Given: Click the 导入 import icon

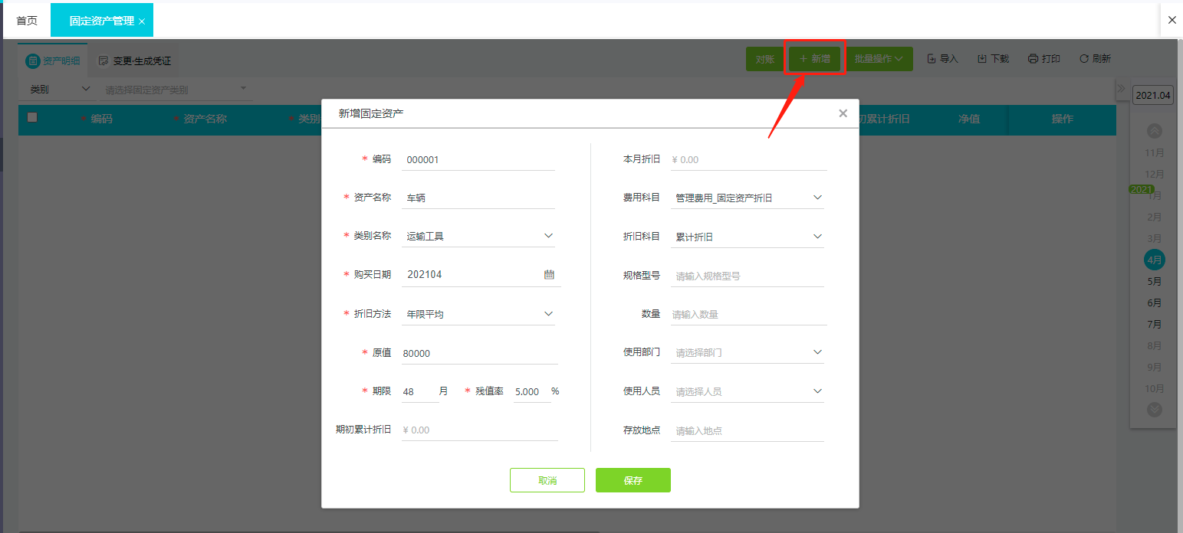Looking at the screenshot, I should coord(932,57).
